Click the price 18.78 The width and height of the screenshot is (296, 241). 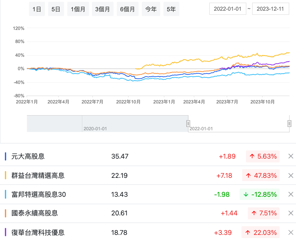[119, 232]
